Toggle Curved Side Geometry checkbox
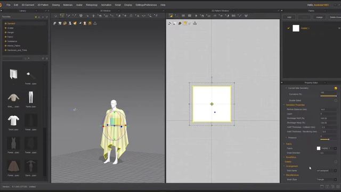 tap(336, 88)
